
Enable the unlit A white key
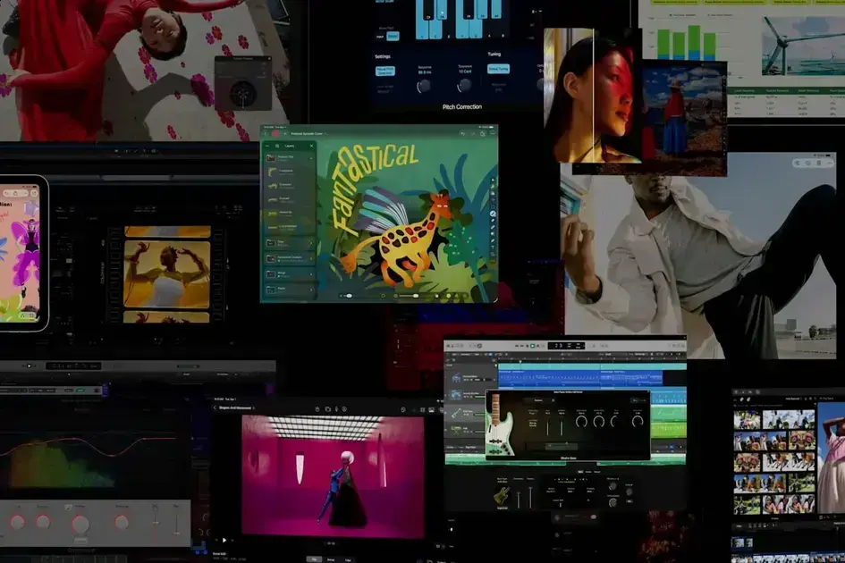click(489, 29)
